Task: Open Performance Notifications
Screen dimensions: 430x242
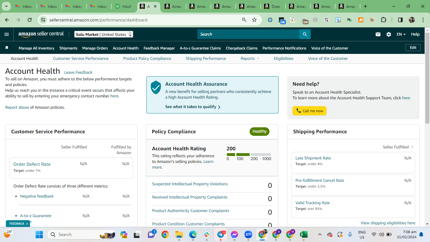Action: click(284, 48)
